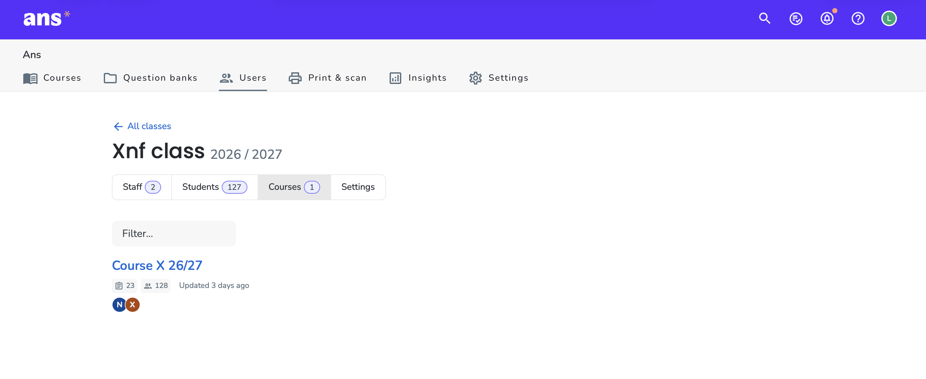Select the class Courses tab with count 1
Screen dimensions: 926x379
294,187
